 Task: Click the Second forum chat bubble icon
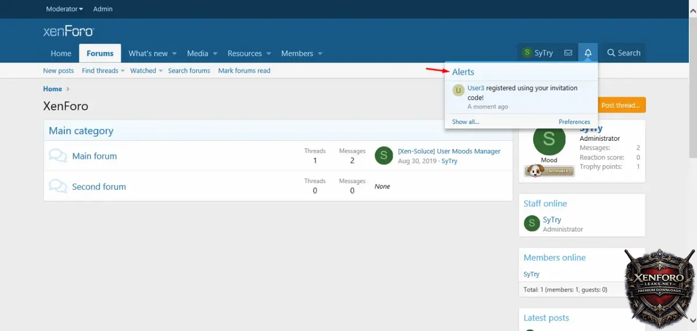coord(58,187)
